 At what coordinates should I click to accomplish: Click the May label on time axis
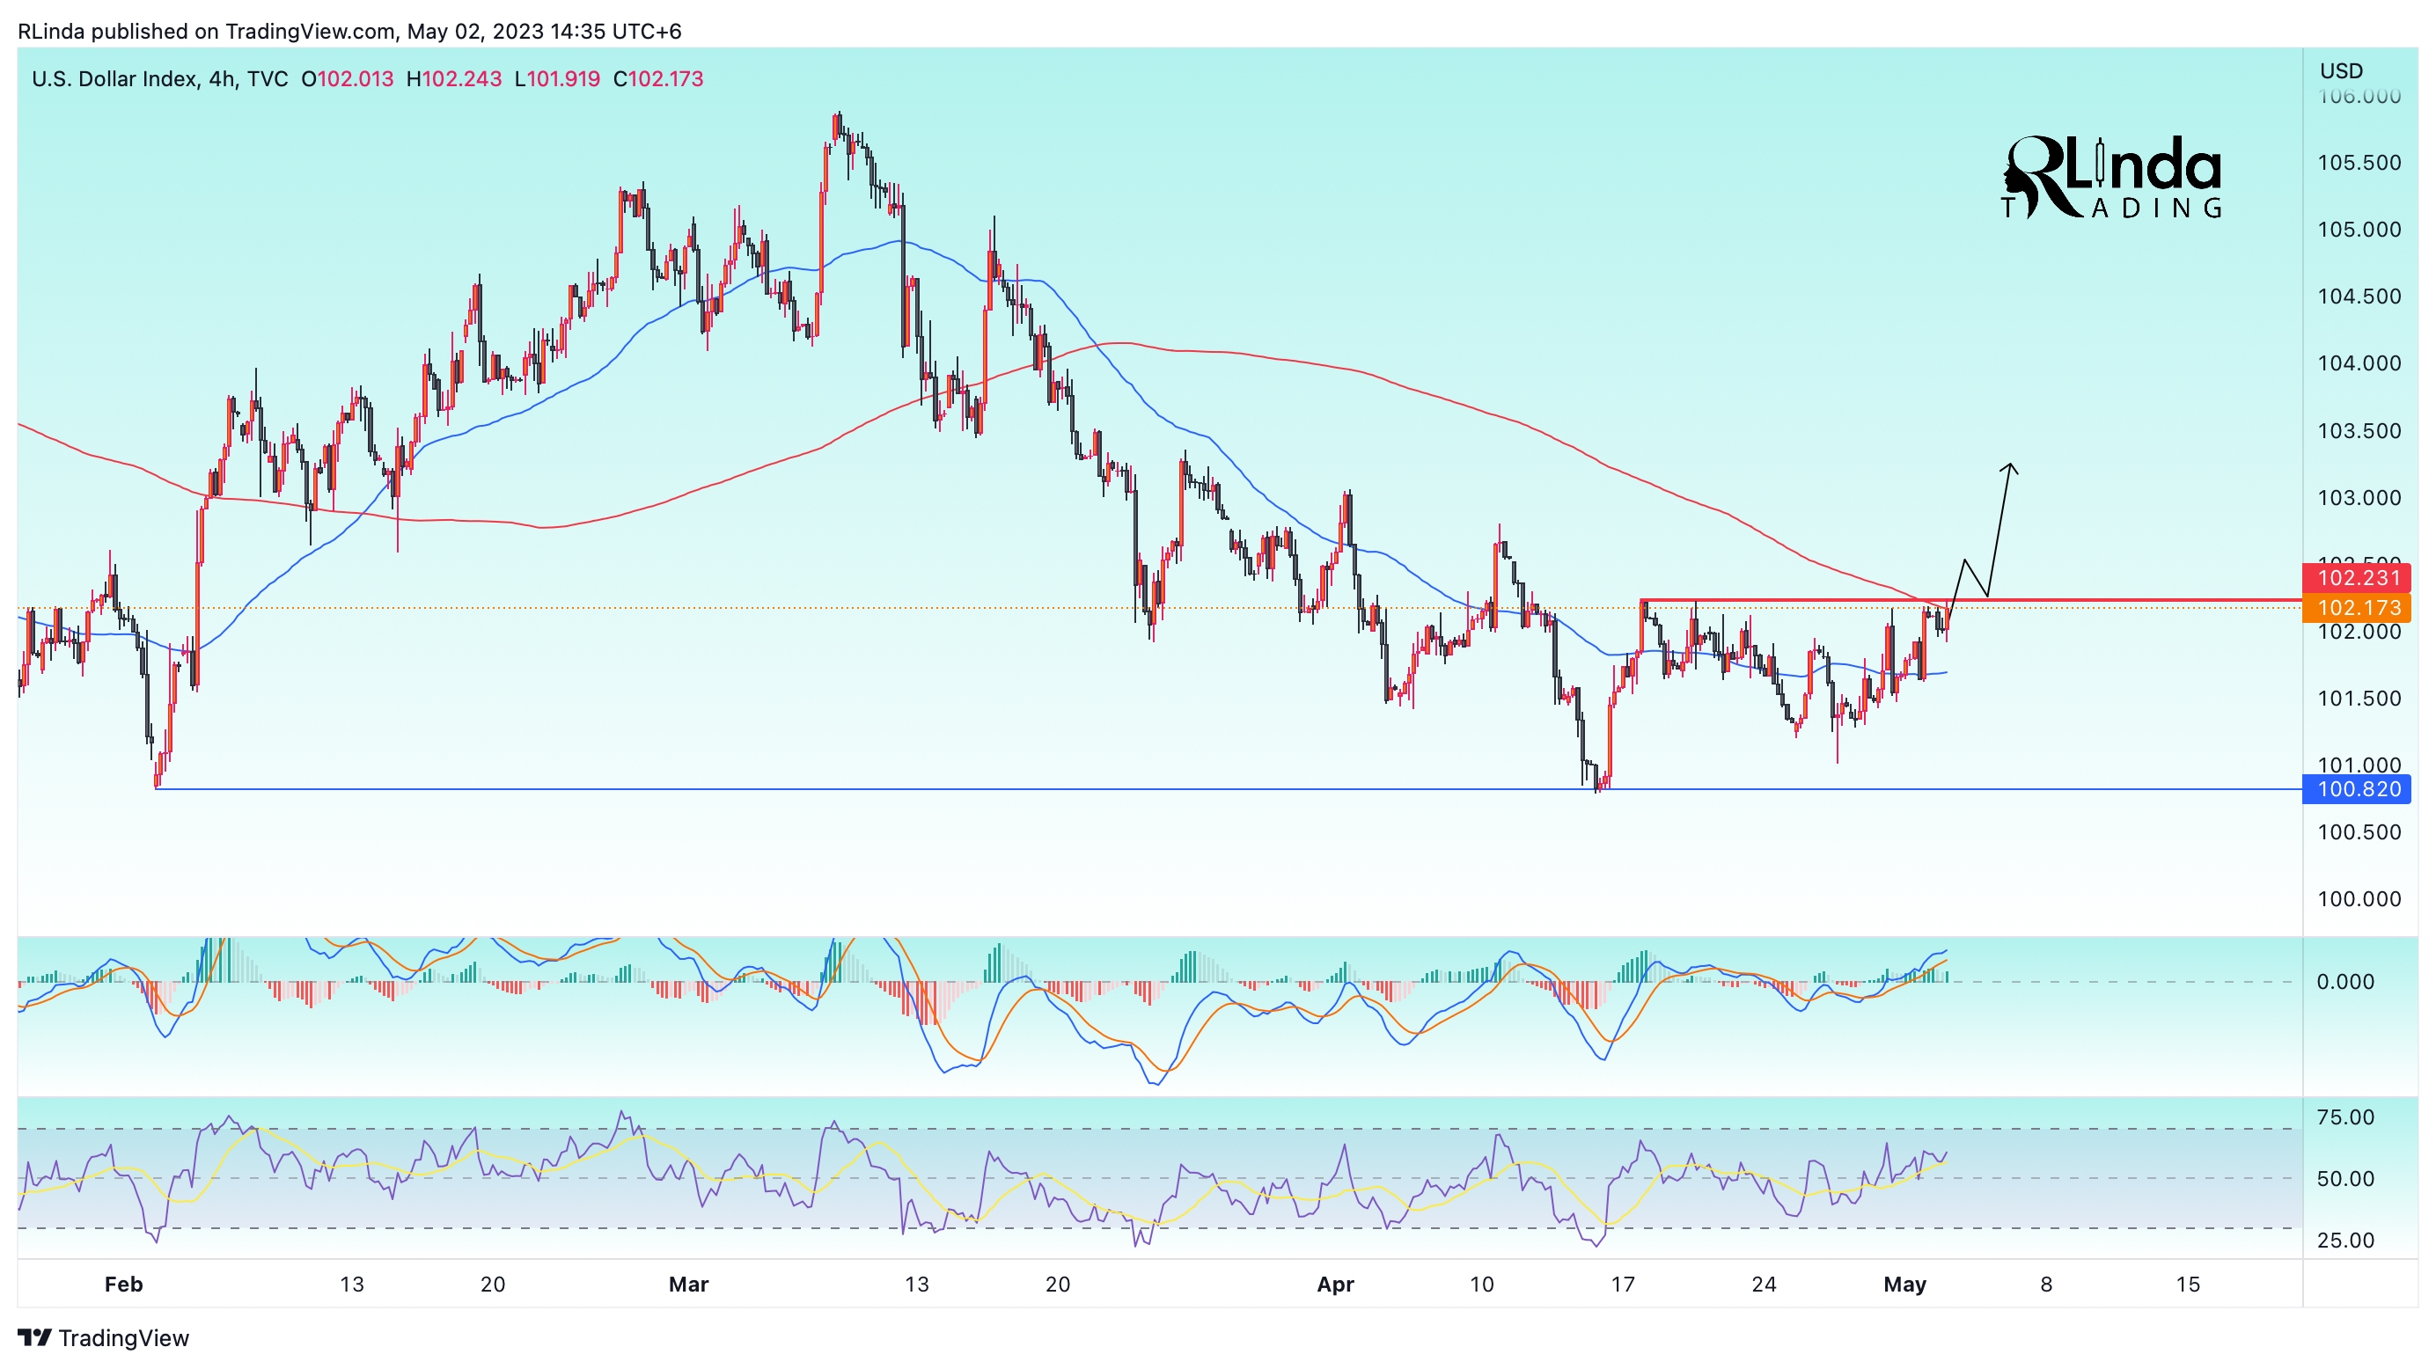1904,1284
